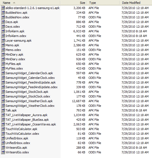
Task: Select the icon beside Days.odex
Action: pos(3,27)
